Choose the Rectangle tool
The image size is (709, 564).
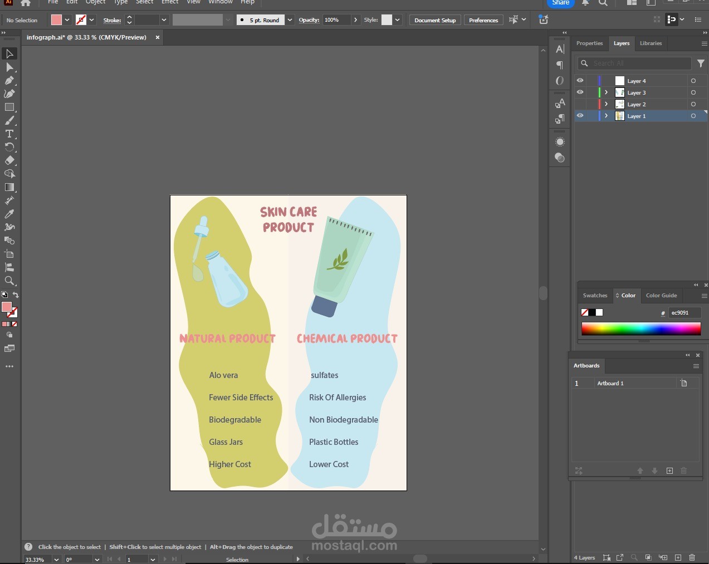(9, 107)
